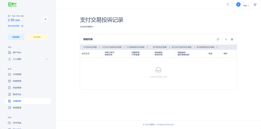Screen dimensions: 261x129
Task: Click the export icon beside 前往资金明细
Action: [x=22, y=26]
